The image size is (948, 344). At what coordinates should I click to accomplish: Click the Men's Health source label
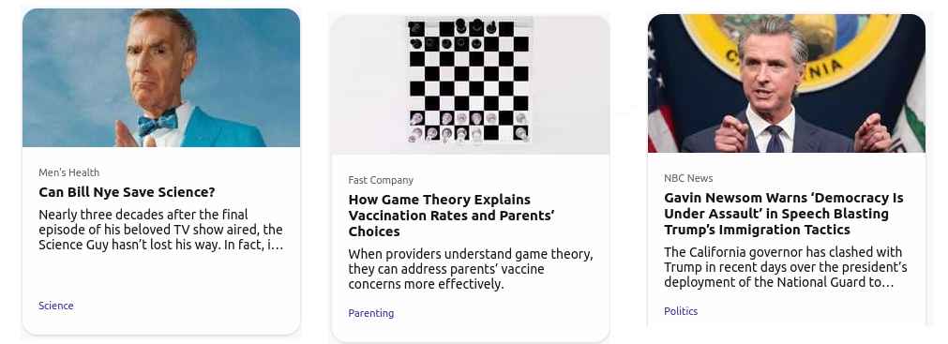[x=69, y=172]
